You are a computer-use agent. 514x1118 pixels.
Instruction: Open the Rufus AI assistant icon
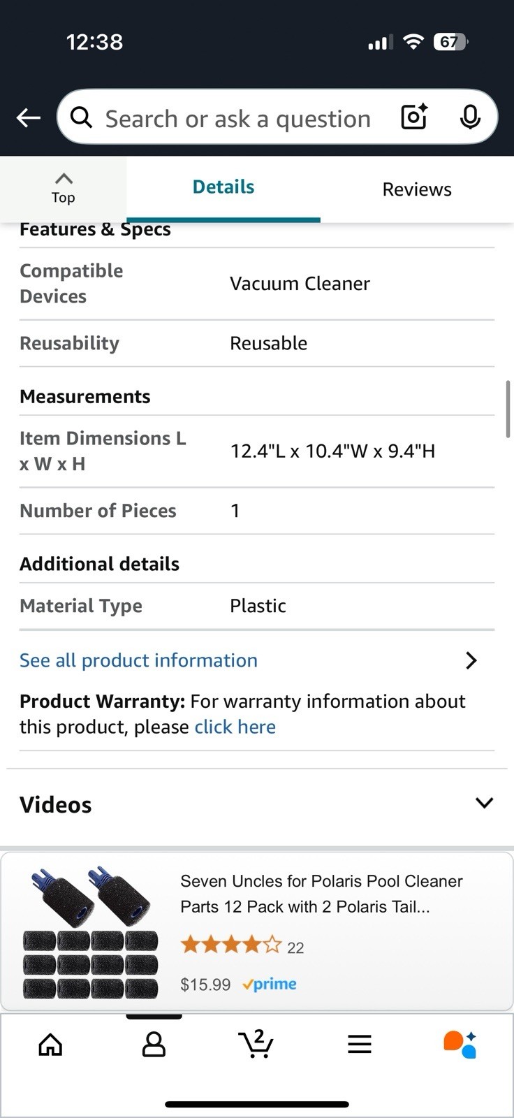[460, 1044]
